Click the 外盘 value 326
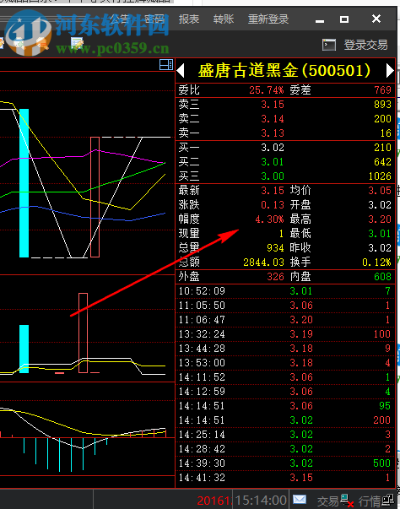The width and height of the screenshot is (400, 509). [x=275, y=277]
